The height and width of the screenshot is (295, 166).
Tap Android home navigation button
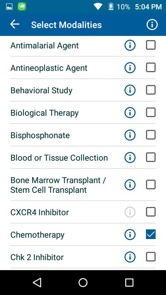83,283
